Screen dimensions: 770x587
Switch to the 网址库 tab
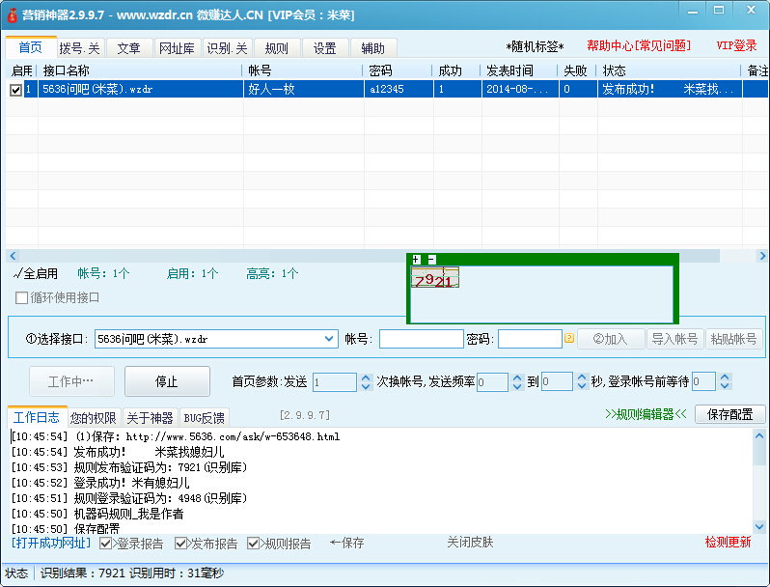pos(177,48)
